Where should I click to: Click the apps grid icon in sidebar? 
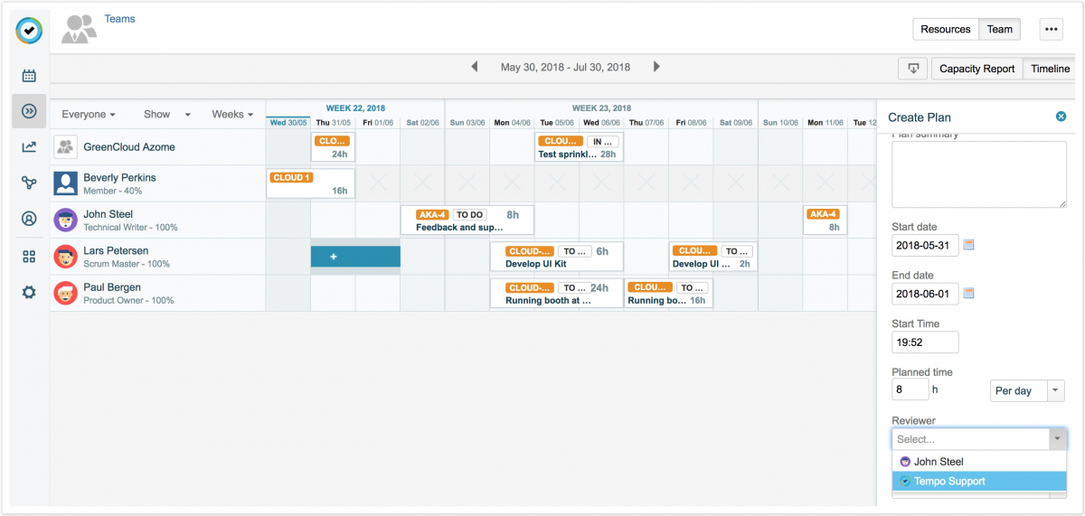[x=29, y=256]
